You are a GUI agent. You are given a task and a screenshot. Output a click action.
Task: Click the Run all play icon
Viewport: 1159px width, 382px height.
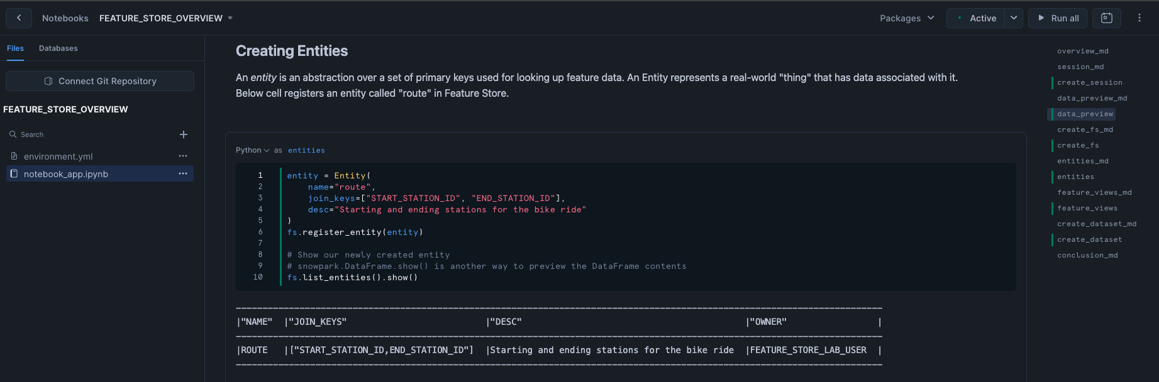click(1041, 18)
